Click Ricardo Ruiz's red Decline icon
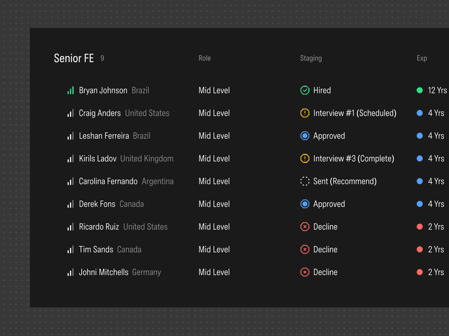This screenshot has width=449, height=336. 305,227
